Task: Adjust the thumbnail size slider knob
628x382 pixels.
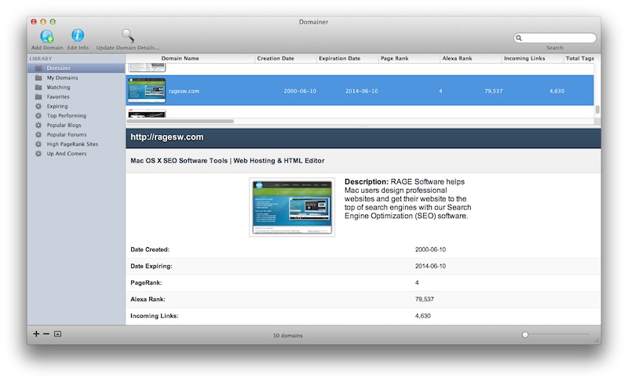Action: [x=525, y=335]
